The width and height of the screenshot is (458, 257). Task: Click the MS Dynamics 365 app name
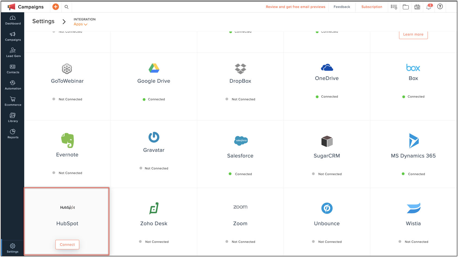(413, 156)
